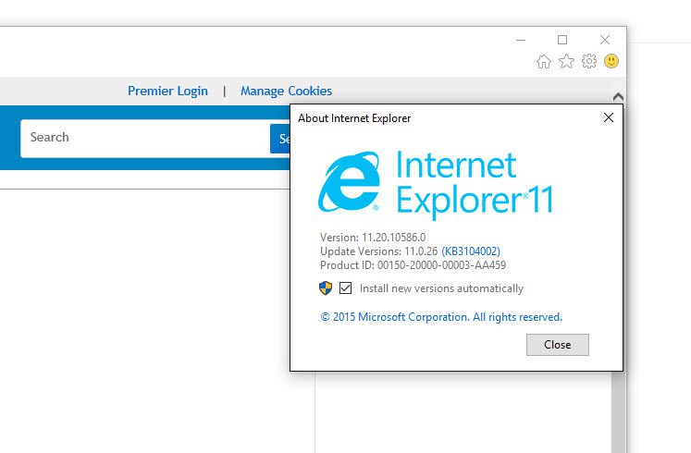
Task: Click the smiley feedback icon
Action: (x=611, y=61)
